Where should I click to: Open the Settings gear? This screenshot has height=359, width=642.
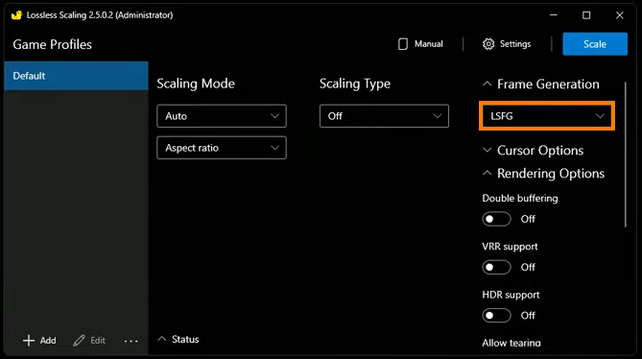tap(507, 44)
